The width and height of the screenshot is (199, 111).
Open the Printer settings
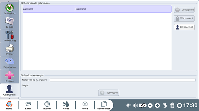pyautogui.click(x=9, y=50)
